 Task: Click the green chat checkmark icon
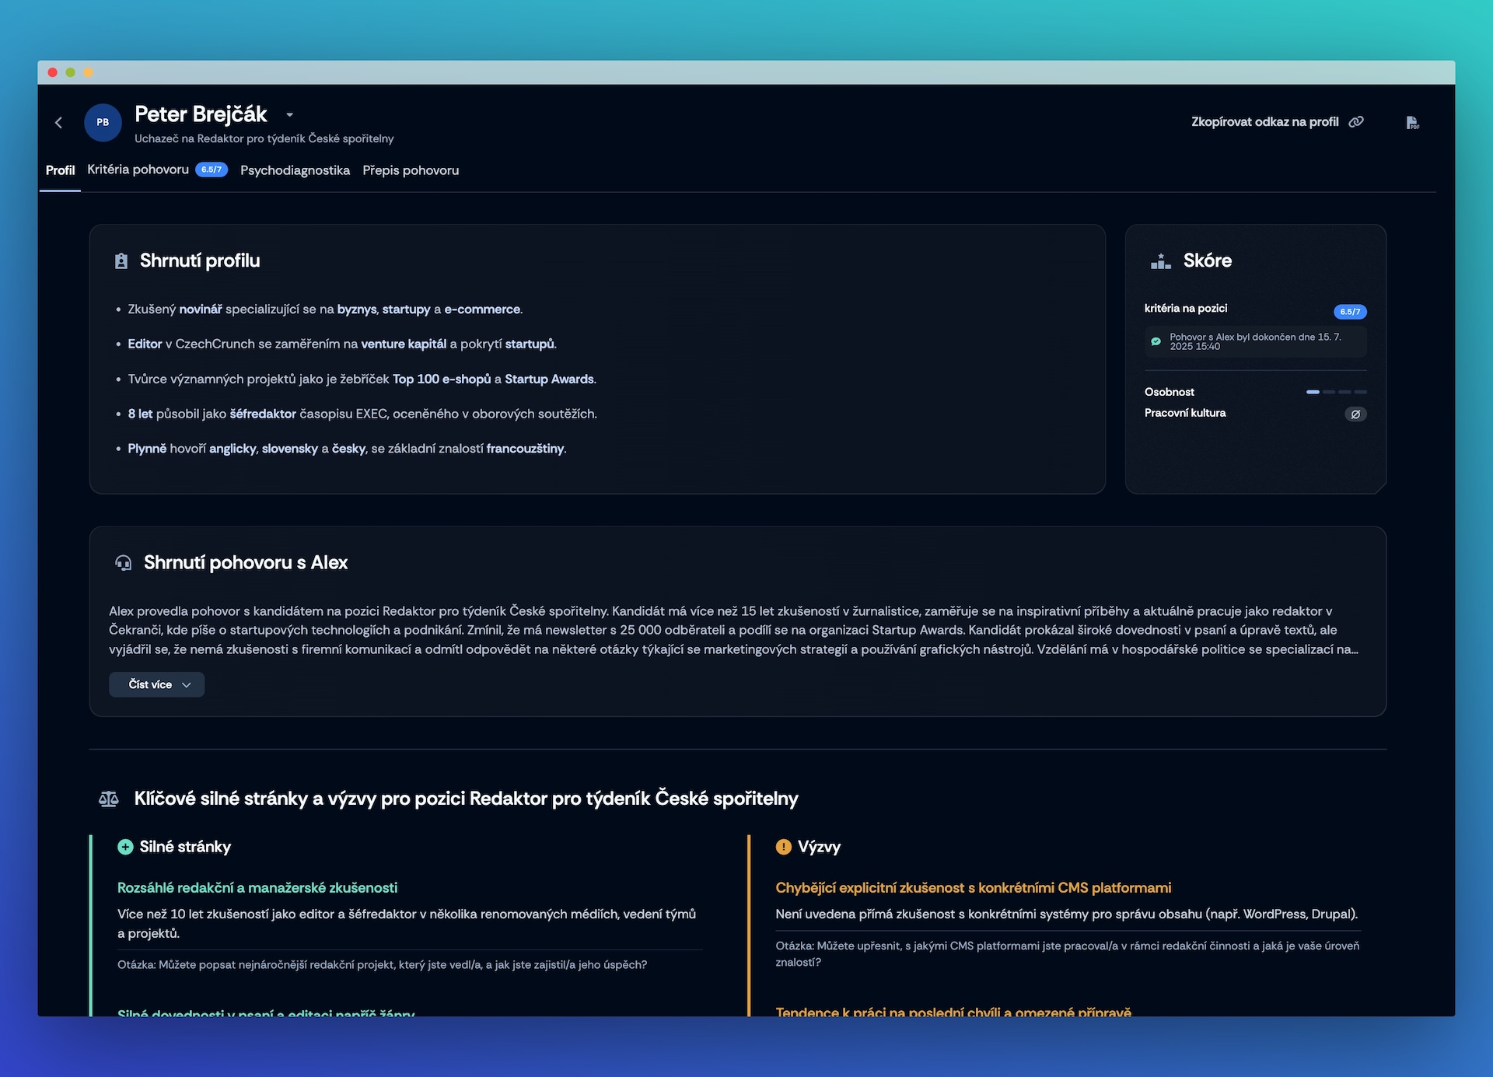click(x=1156, y=341)
